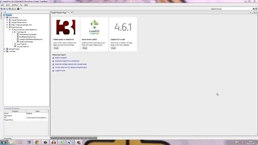The width and height of the screenshot is (258, 145).
Task: Click the Name value cell showing Projects
Action: (37, 114)
